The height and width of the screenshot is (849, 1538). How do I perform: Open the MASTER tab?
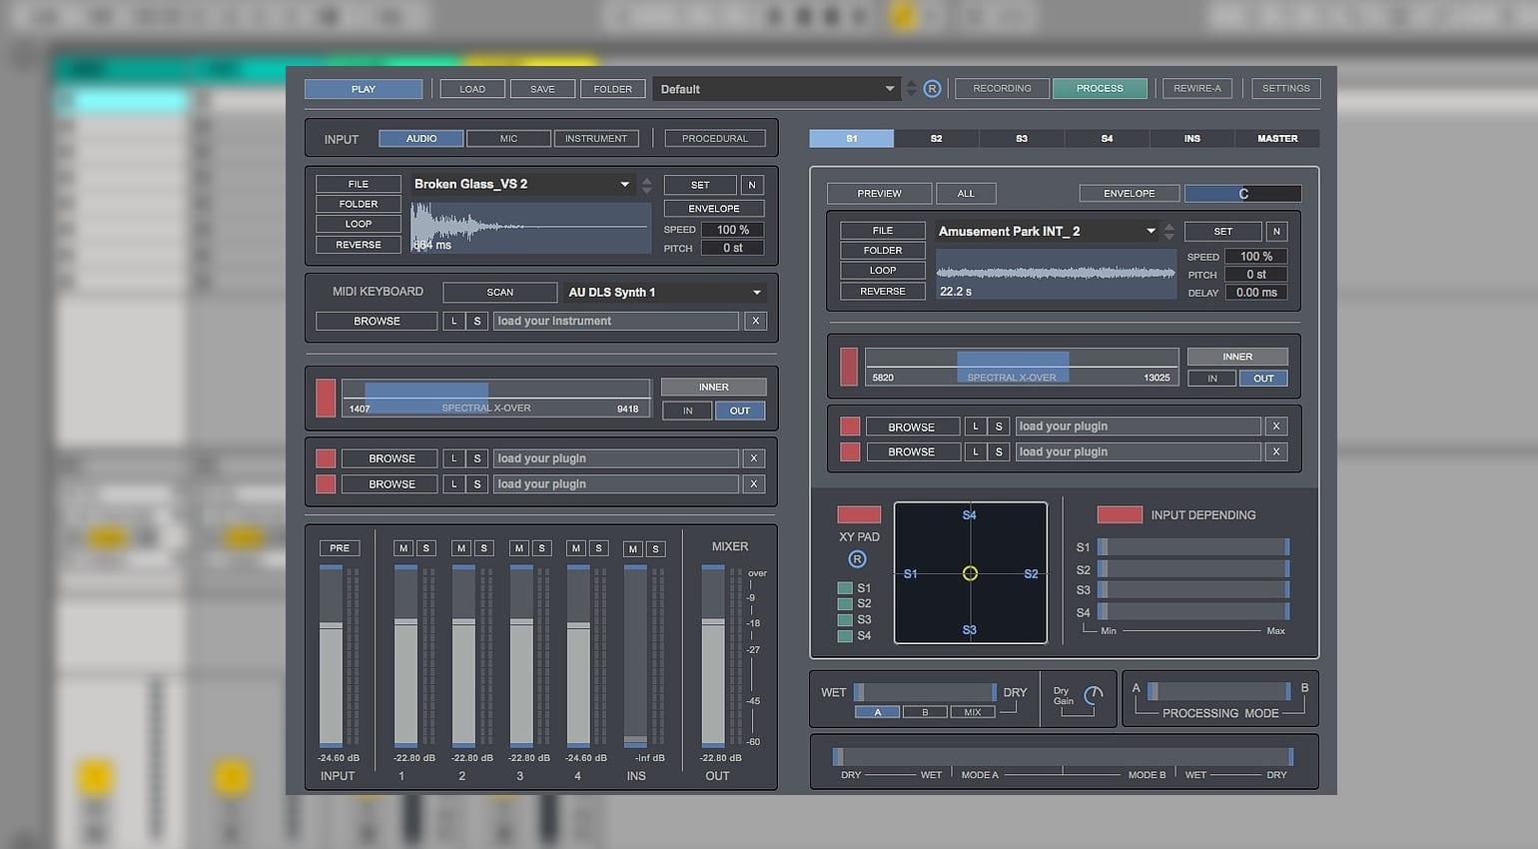(x=1277, y=139)
